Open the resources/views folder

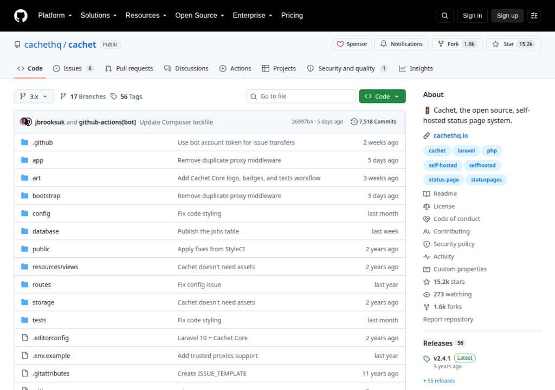55,267
